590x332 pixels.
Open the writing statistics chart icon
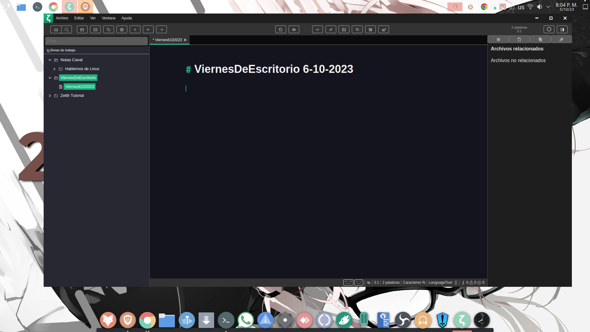point(95,30)
